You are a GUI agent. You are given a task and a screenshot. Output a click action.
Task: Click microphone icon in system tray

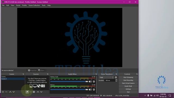tap(148, 96)
